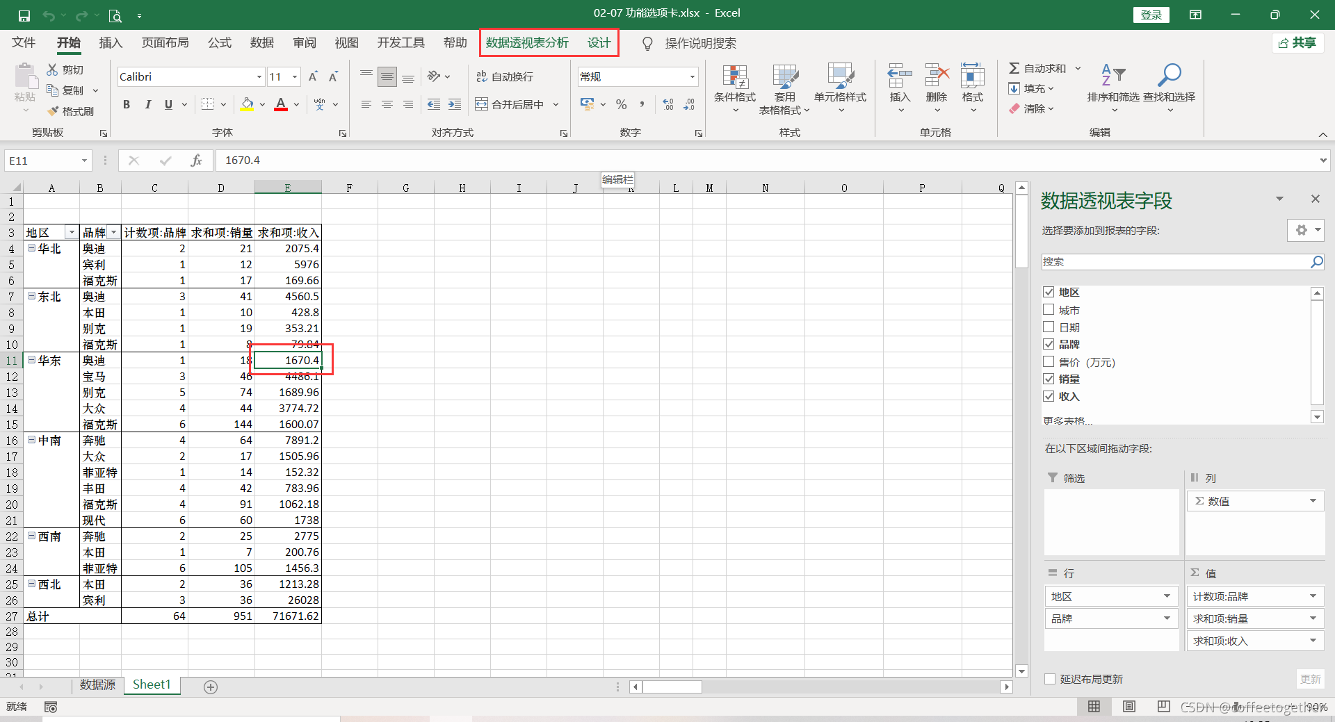This screenshot has width=1335, height=722.
Task: Open the Calibri font name dropdown
Action: click(259, 76)
